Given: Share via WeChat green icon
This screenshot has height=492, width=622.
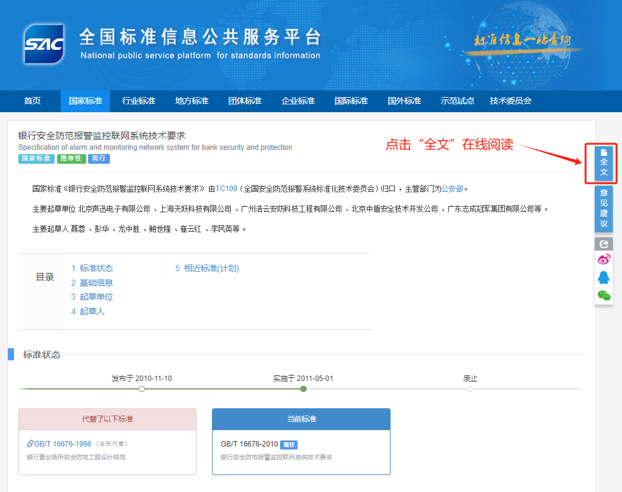Looking at the screenshot, I should coord(604,295).
